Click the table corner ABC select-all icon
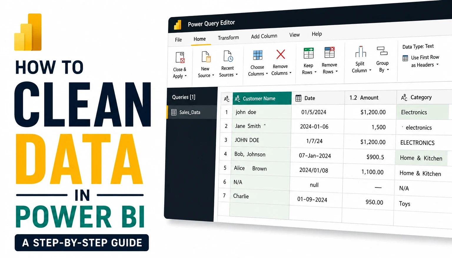The image size is (452, 258). coord(227,99)
